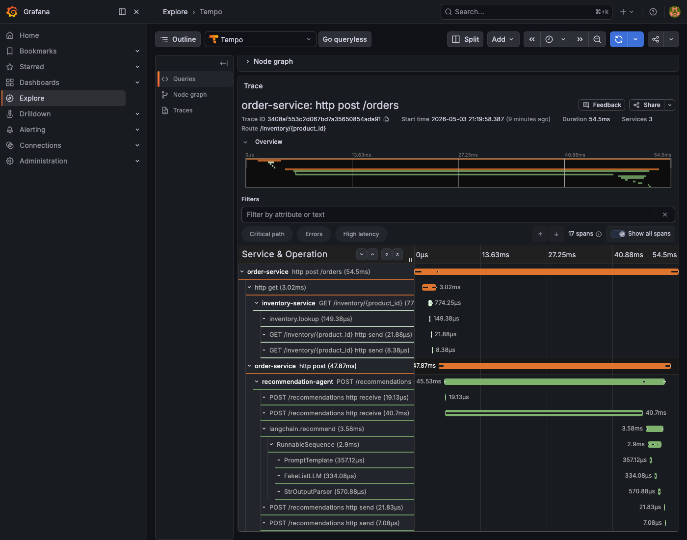687x540 pixels.
Task: Expand the Dashboards menu section
Action: (137, 82)
